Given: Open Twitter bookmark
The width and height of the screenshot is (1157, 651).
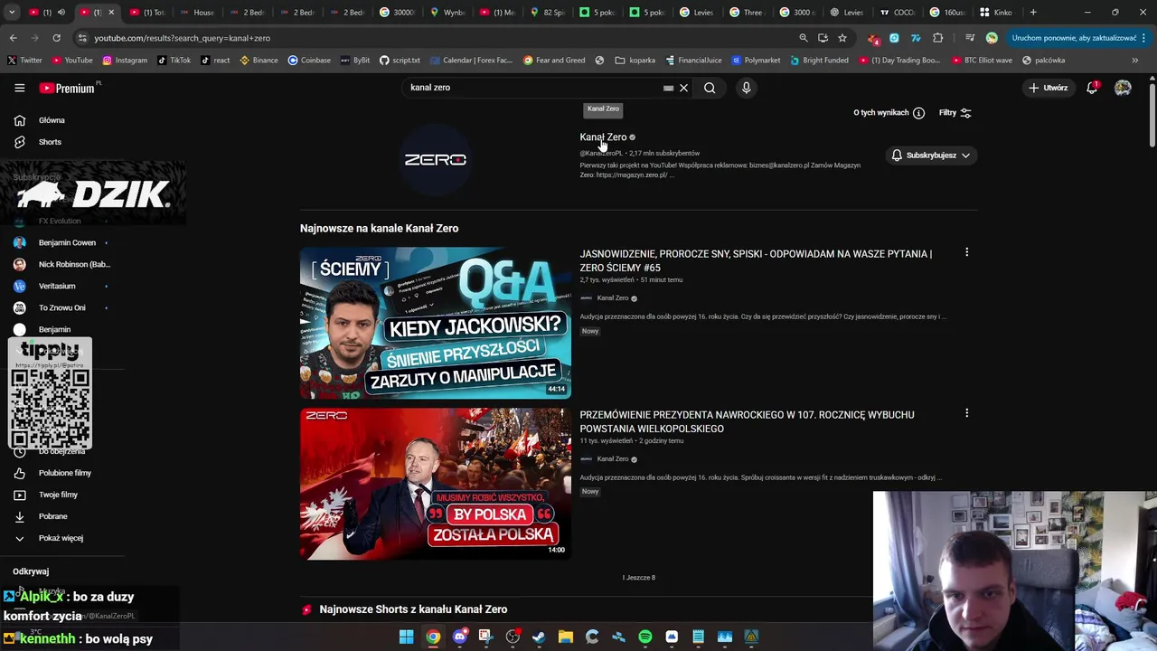Looking at the screenshot, I should (x=24, y=60).
